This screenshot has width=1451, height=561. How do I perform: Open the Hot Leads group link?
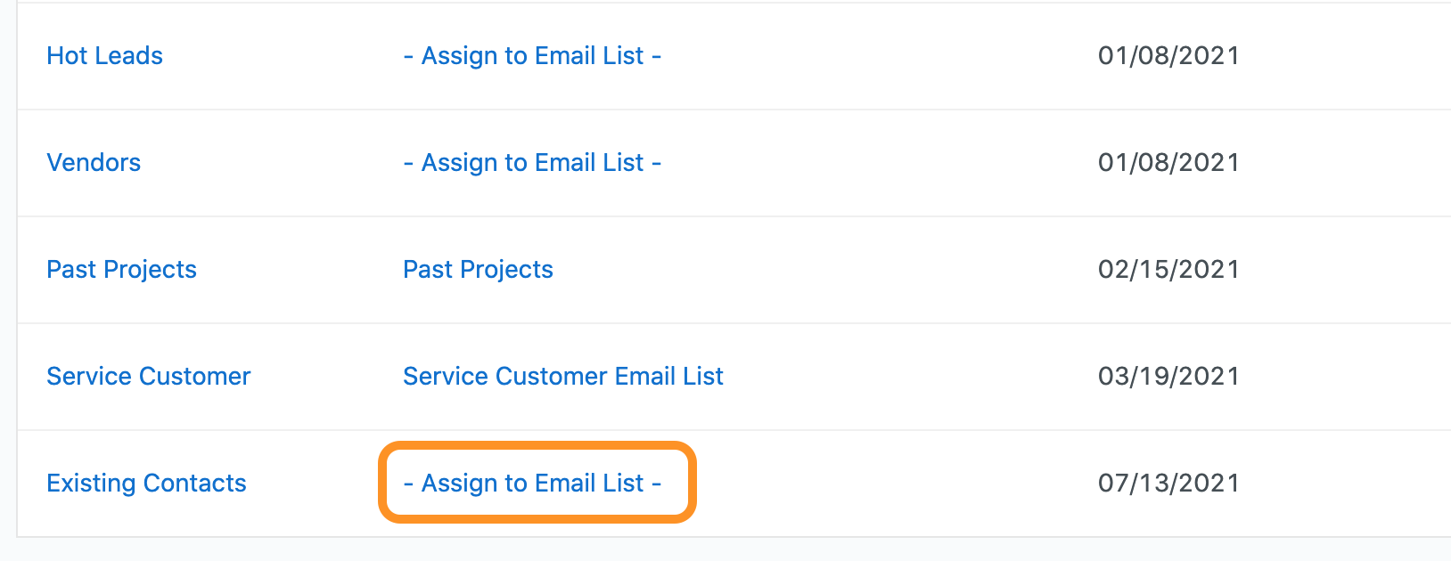(x=104, y=55)
